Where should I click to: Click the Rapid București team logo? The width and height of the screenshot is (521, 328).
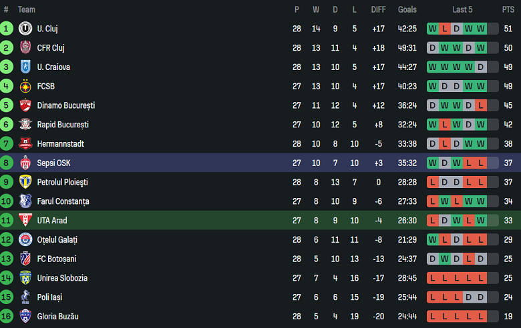[x=25, y=125]
